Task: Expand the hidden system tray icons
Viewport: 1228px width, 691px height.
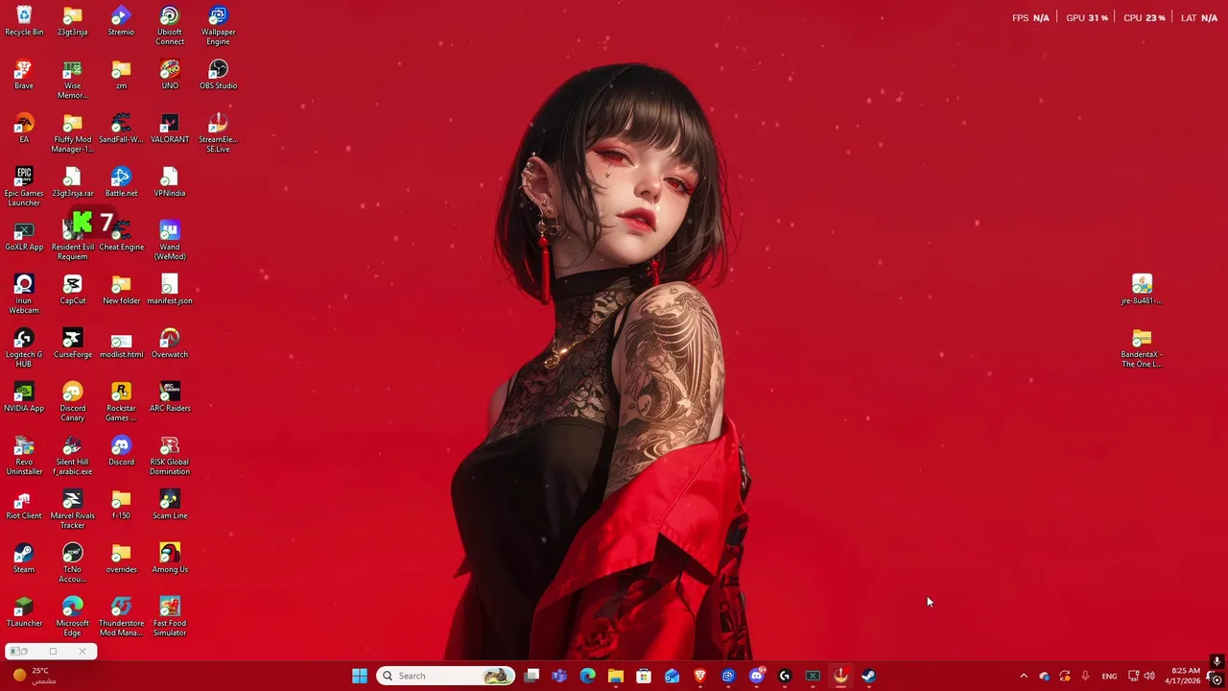Action: click(x=1024, y=676)
